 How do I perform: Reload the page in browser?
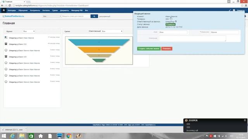[x=10, y=5]
